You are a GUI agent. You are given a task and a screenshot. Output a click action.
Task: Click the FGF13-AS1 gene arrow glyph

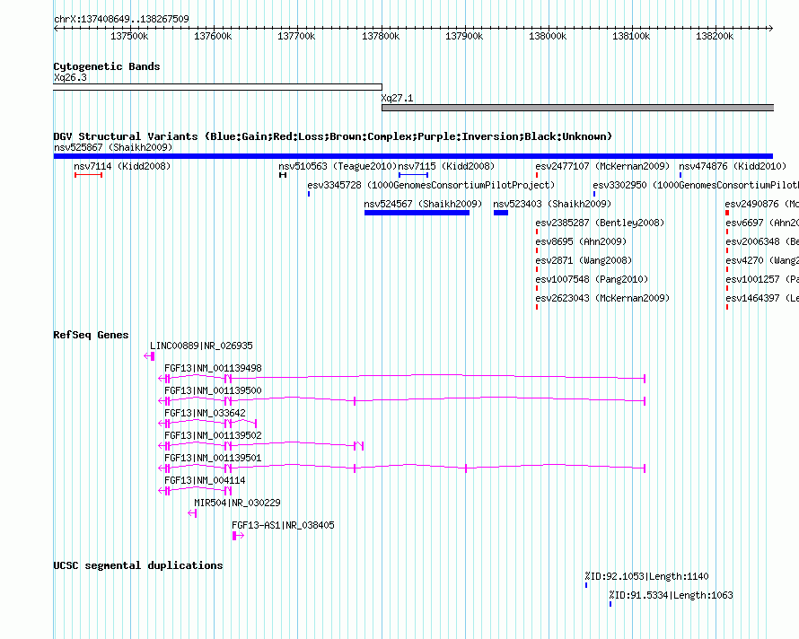238,536
